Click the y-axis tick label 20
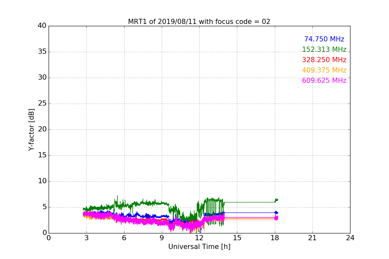Image resolution: width=389 pixels, height=259 pixels. tap(42, 129)
